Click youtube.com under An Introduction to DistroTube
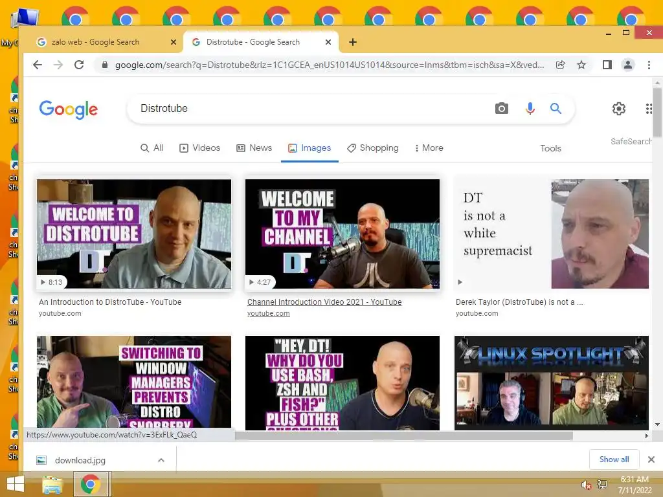Screen dimensions: 663x497 [60, 314]
